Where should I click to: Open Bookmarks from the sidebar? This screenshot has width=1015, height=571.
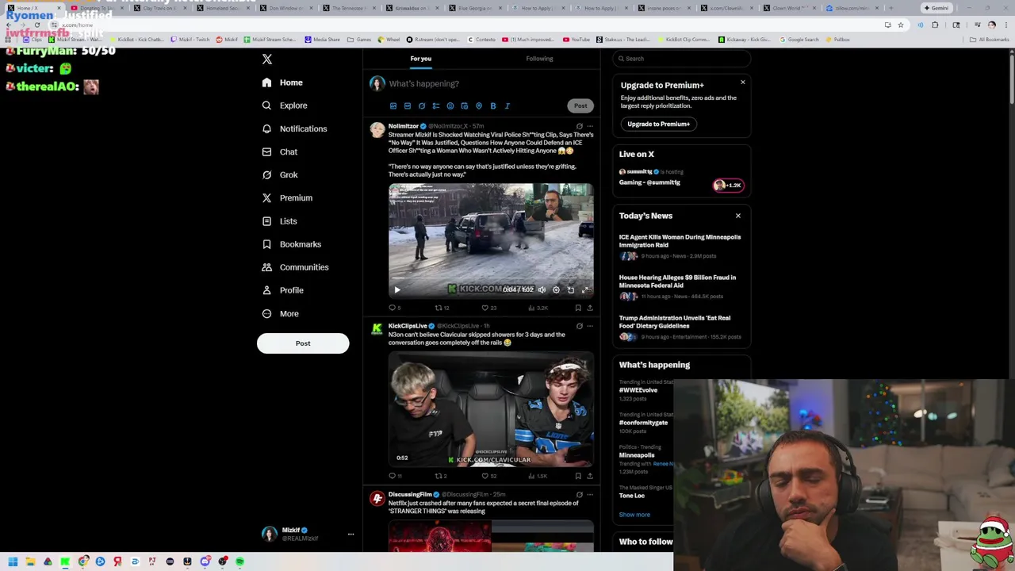pyautogui.click(x=291, y=244)
